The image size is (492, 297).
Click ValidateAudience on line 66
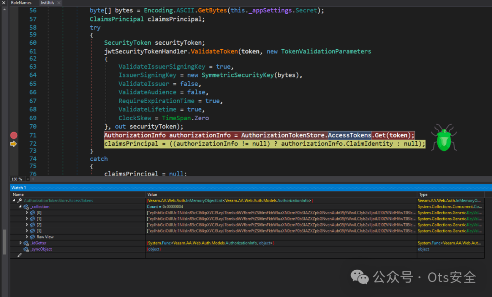pyautogui.click(x=147, y=92)
